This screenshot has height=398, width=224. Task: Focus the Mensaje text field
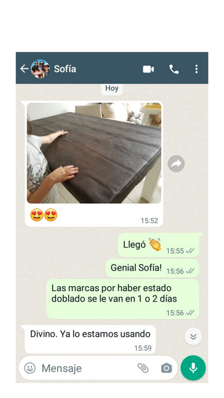tap(87, 368)
